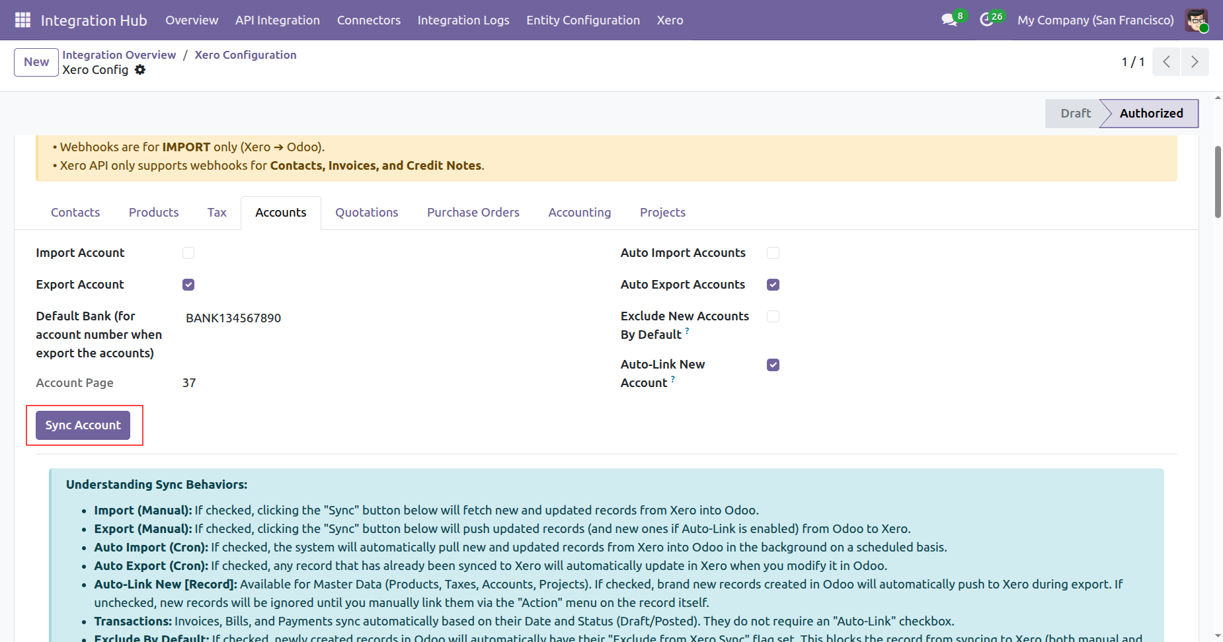Uncheck the Export Account checkbox
1223x642 pixels.
[x=188, y=285]
